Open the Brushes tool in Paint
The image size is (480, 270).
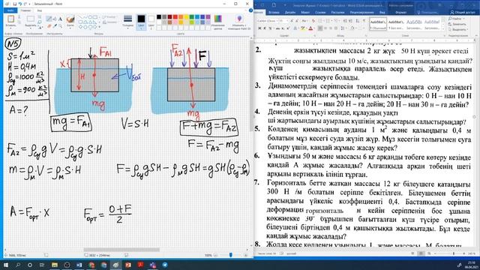pos(70,22)
